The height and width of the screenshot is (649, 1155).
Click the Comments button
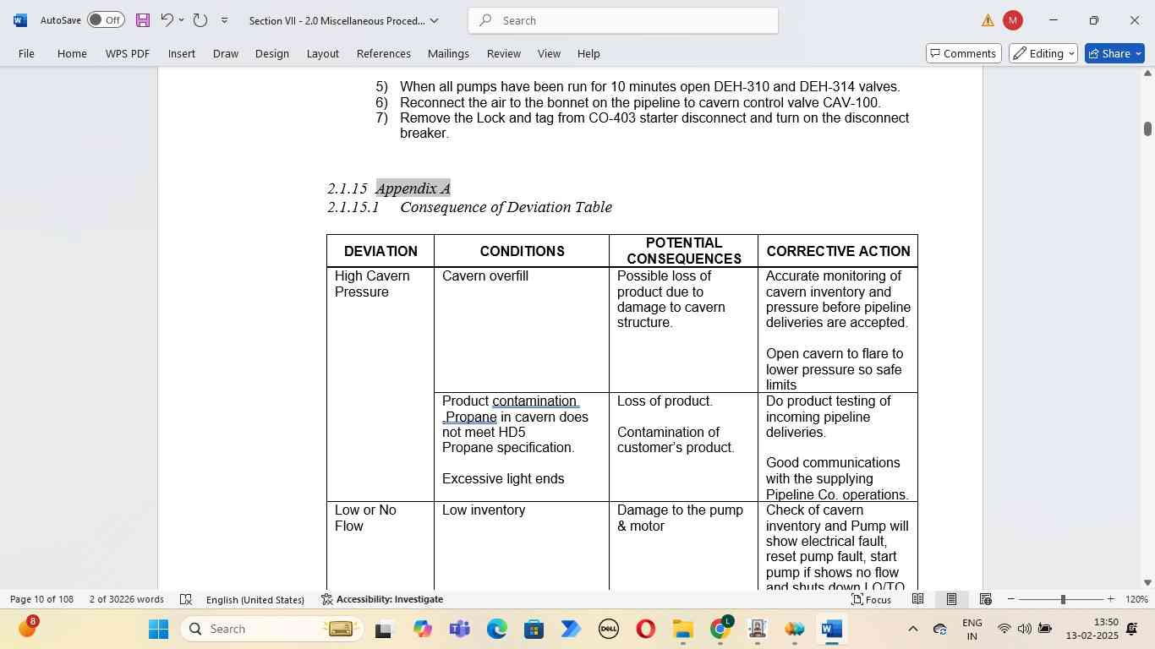coord(964,53)
